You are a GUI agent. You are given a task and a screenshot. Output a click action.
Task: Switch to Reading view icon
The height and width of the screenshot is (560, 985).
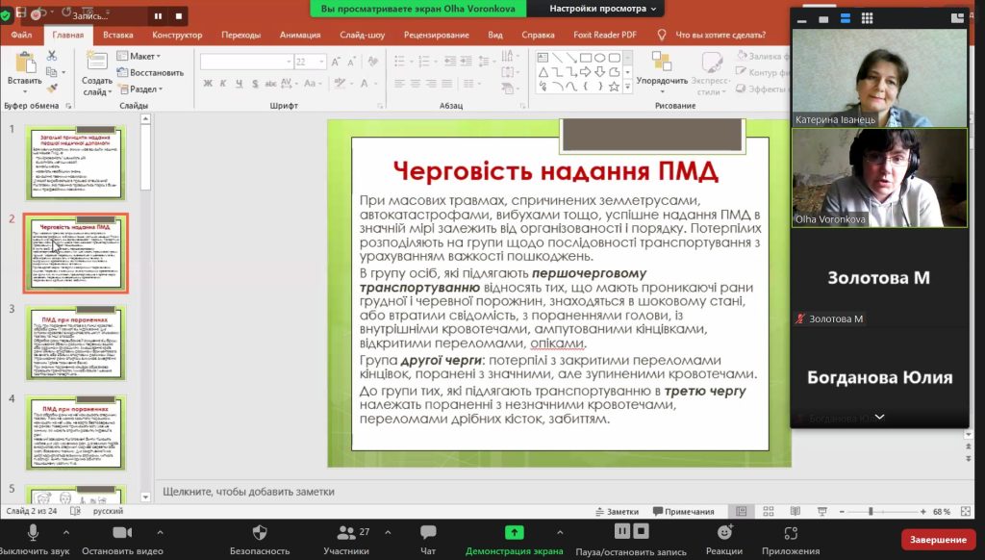(795, 512)
